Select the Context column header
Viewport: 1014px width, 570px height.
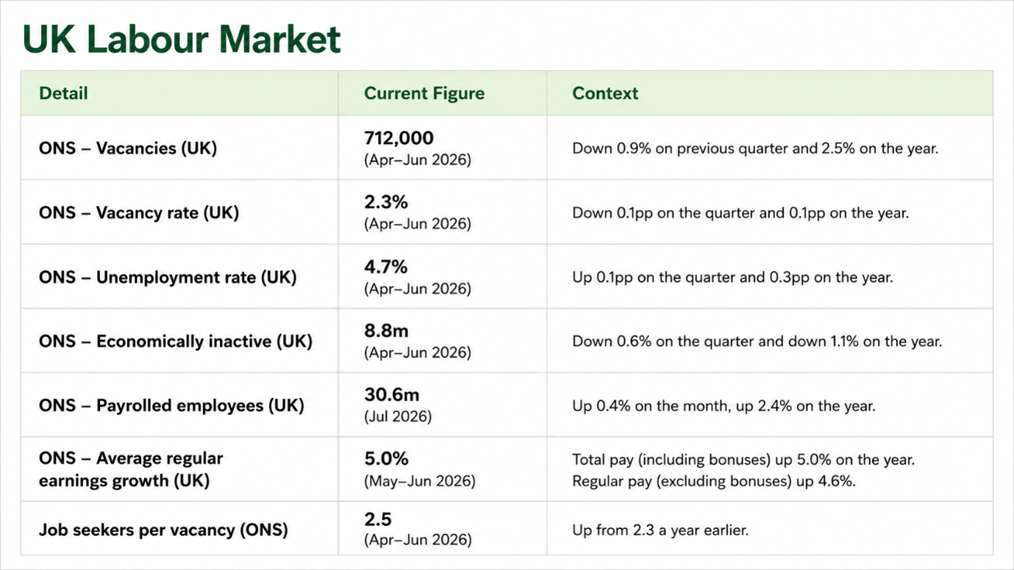[605, 93]
